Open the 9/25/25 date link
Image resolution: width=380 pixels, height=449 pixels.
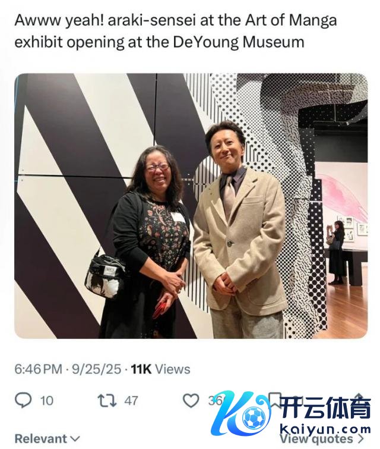pyautogui.click(x=96, y=369)
